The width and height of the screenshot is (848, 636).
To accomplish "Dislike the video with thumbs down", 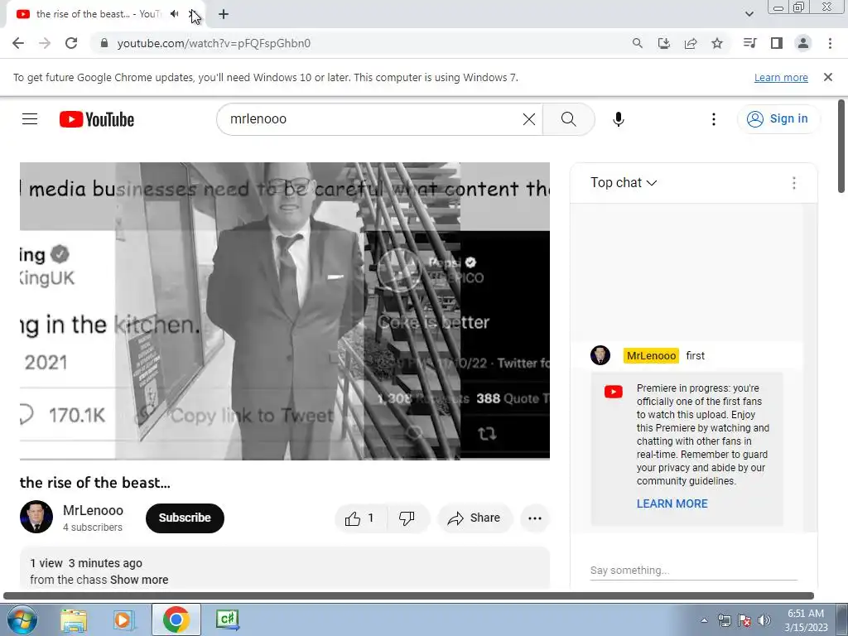I will point(407,518).
